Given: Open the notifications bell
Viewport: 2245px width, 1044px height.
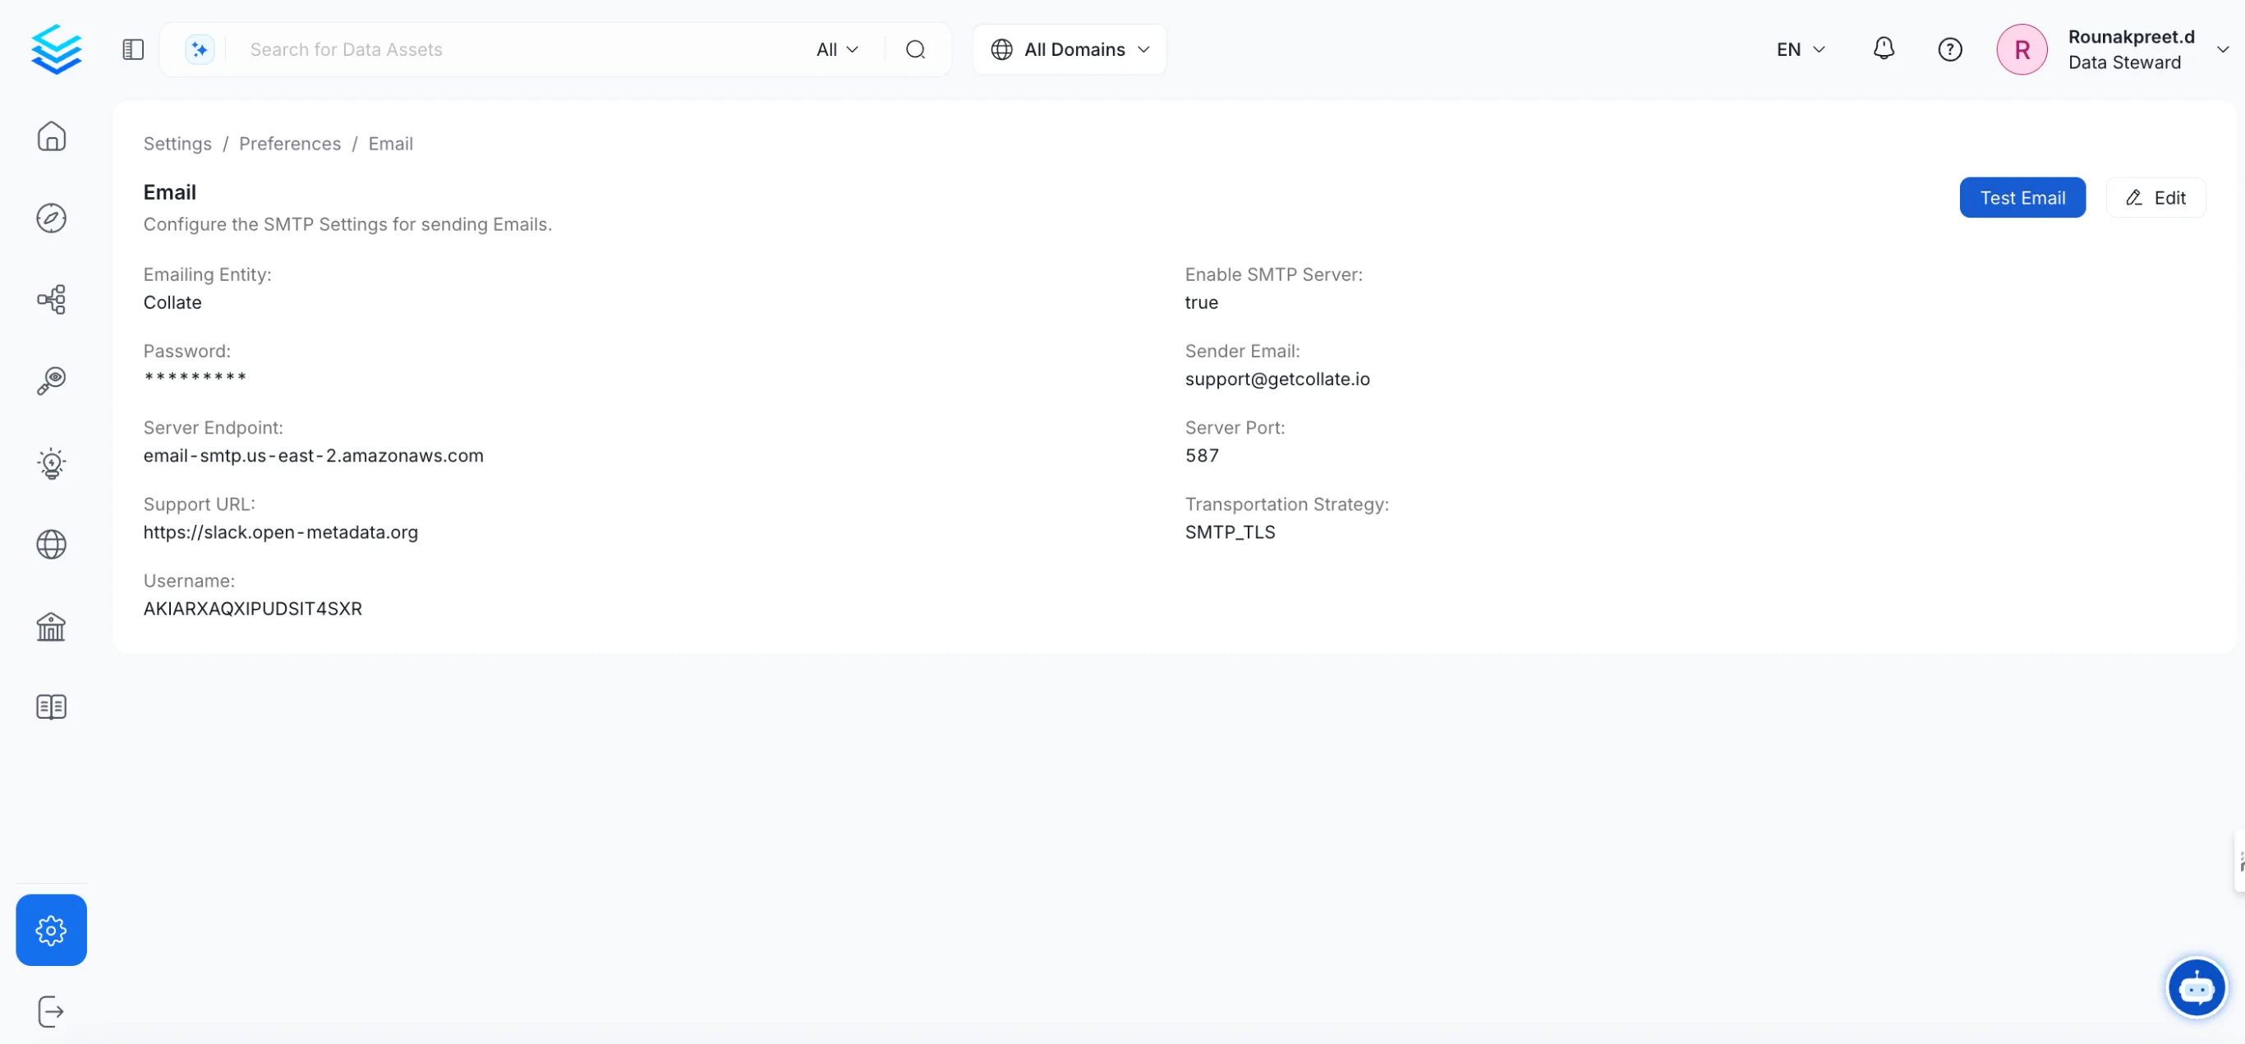Looking at the screenshot, I should coord(1884,48).
